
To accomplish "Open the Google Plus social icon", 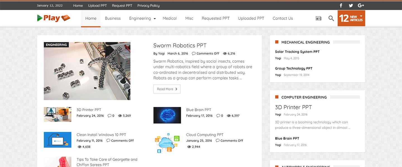I will [x=361, y=6].
